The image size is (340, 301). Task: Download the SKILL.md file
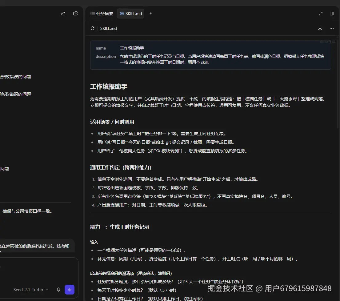(320, 28)
